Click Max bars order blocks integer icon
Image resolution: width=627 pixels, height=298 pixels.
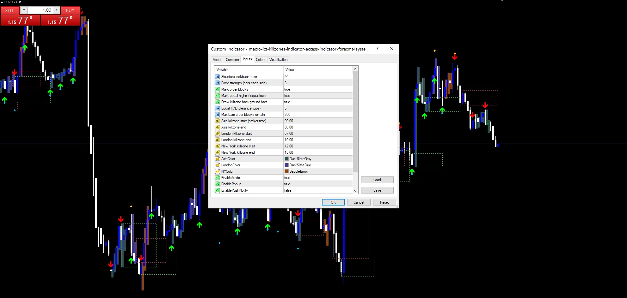(x=217, y=115)
